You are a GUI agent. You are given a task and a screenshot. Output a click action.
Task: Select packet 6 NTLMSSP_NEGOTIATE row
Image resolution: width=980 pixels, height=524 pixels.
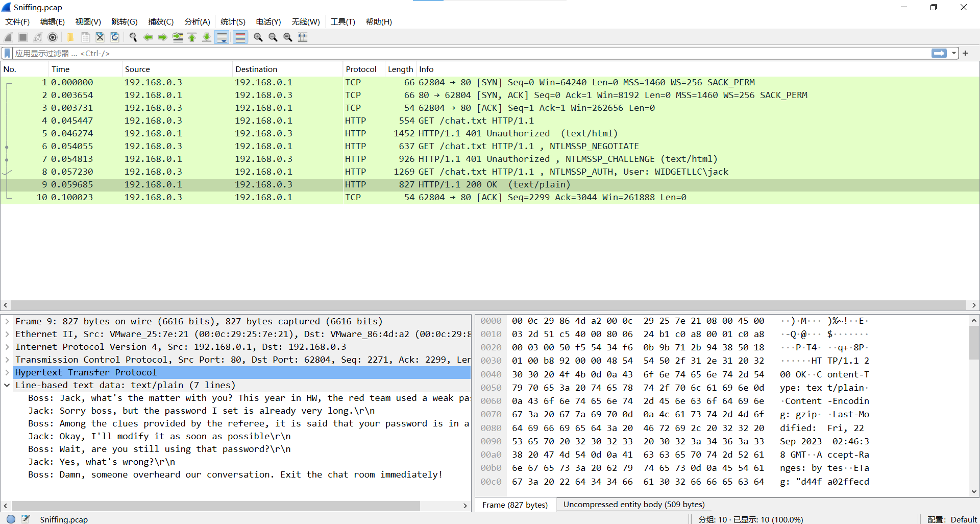490,146
